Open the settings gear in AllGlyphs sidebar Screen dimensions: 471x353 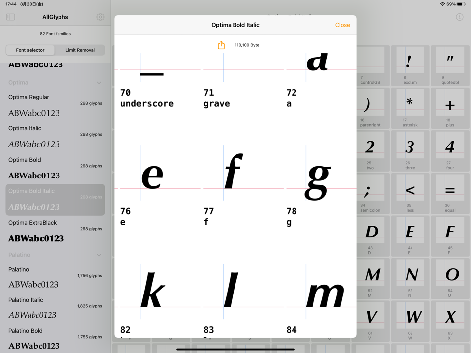tap(100, 17)
